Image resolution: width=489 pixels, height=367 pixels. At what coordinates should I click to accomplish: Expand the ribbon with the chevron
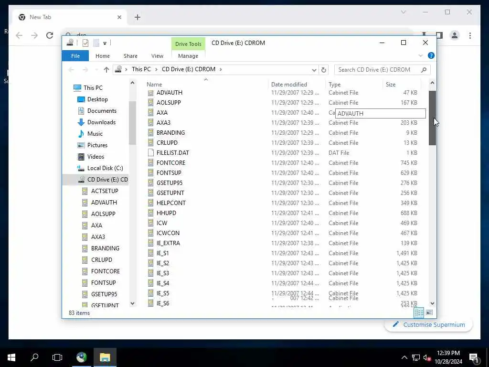pyautogui.click(x=420, y=55)
